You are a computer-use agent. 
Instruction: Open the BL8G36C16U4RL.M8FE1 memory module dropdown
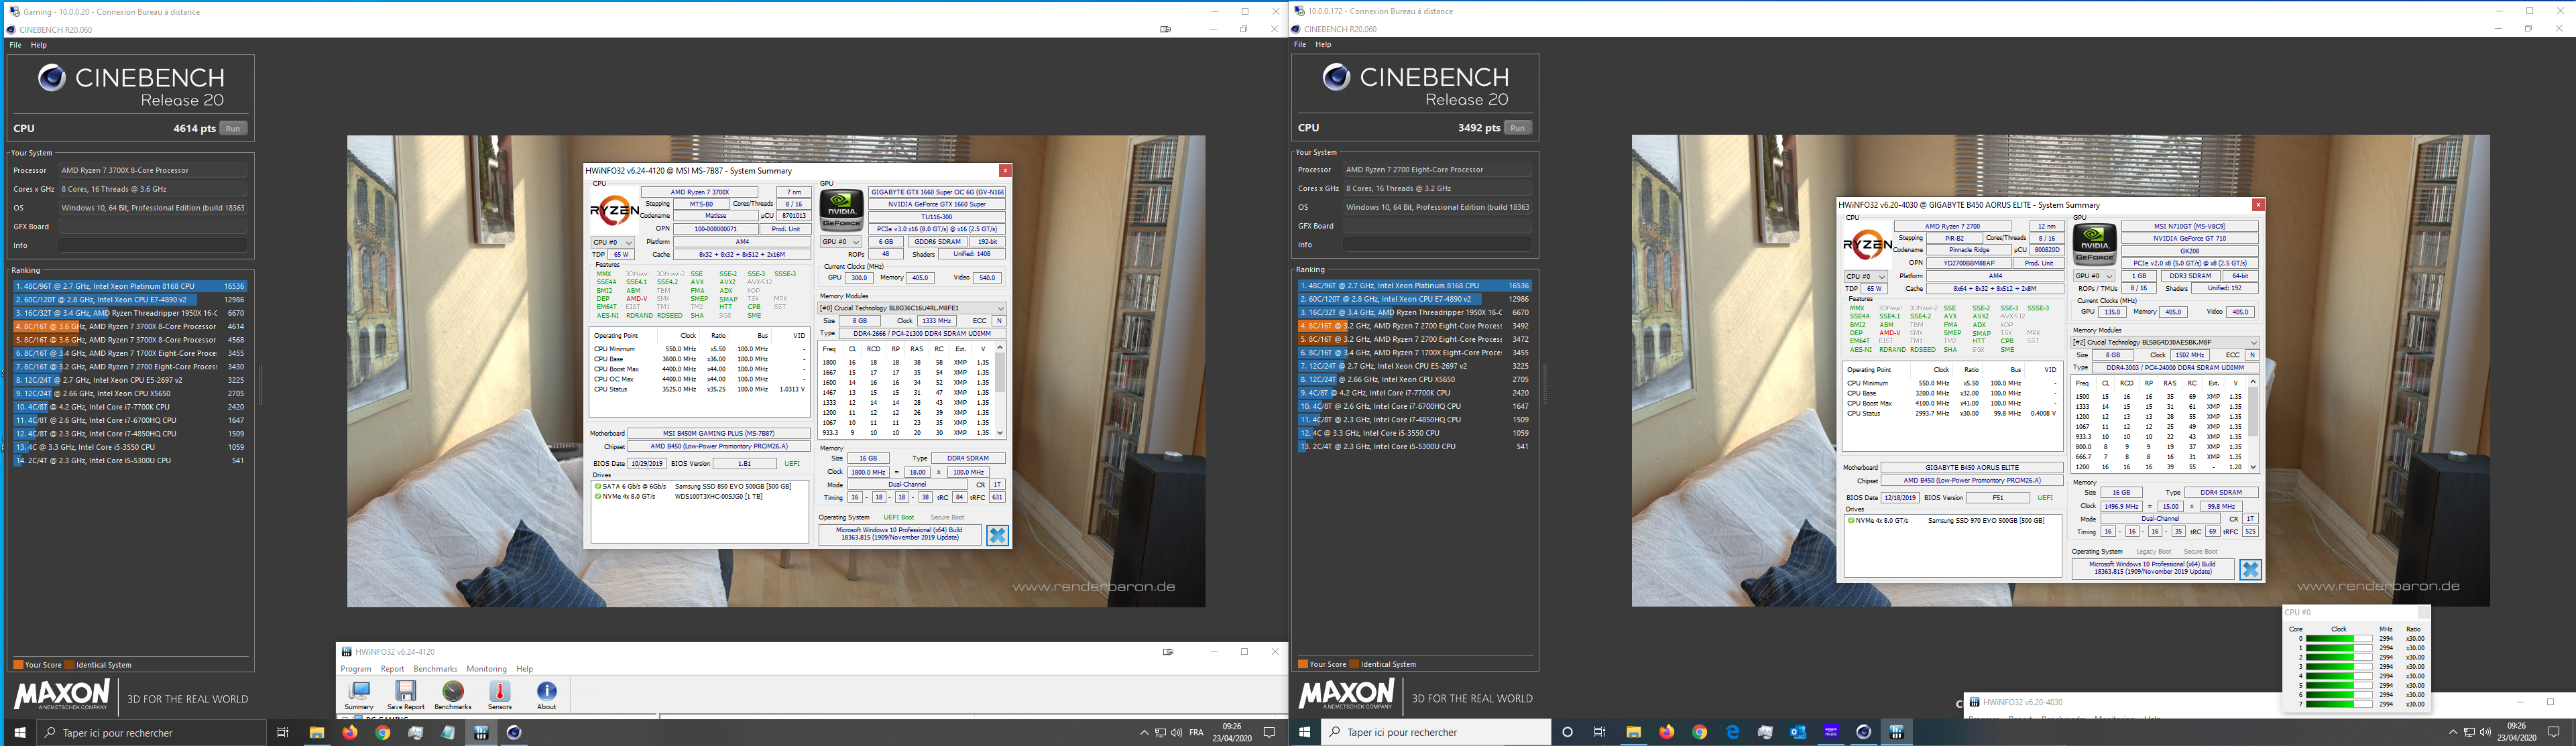911,308
